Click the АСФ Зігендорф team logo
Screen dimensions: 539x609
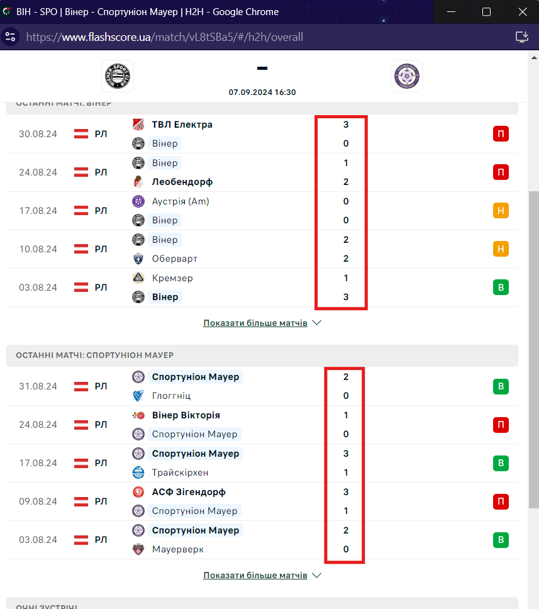pyautogui.click(x=138, y=492)
